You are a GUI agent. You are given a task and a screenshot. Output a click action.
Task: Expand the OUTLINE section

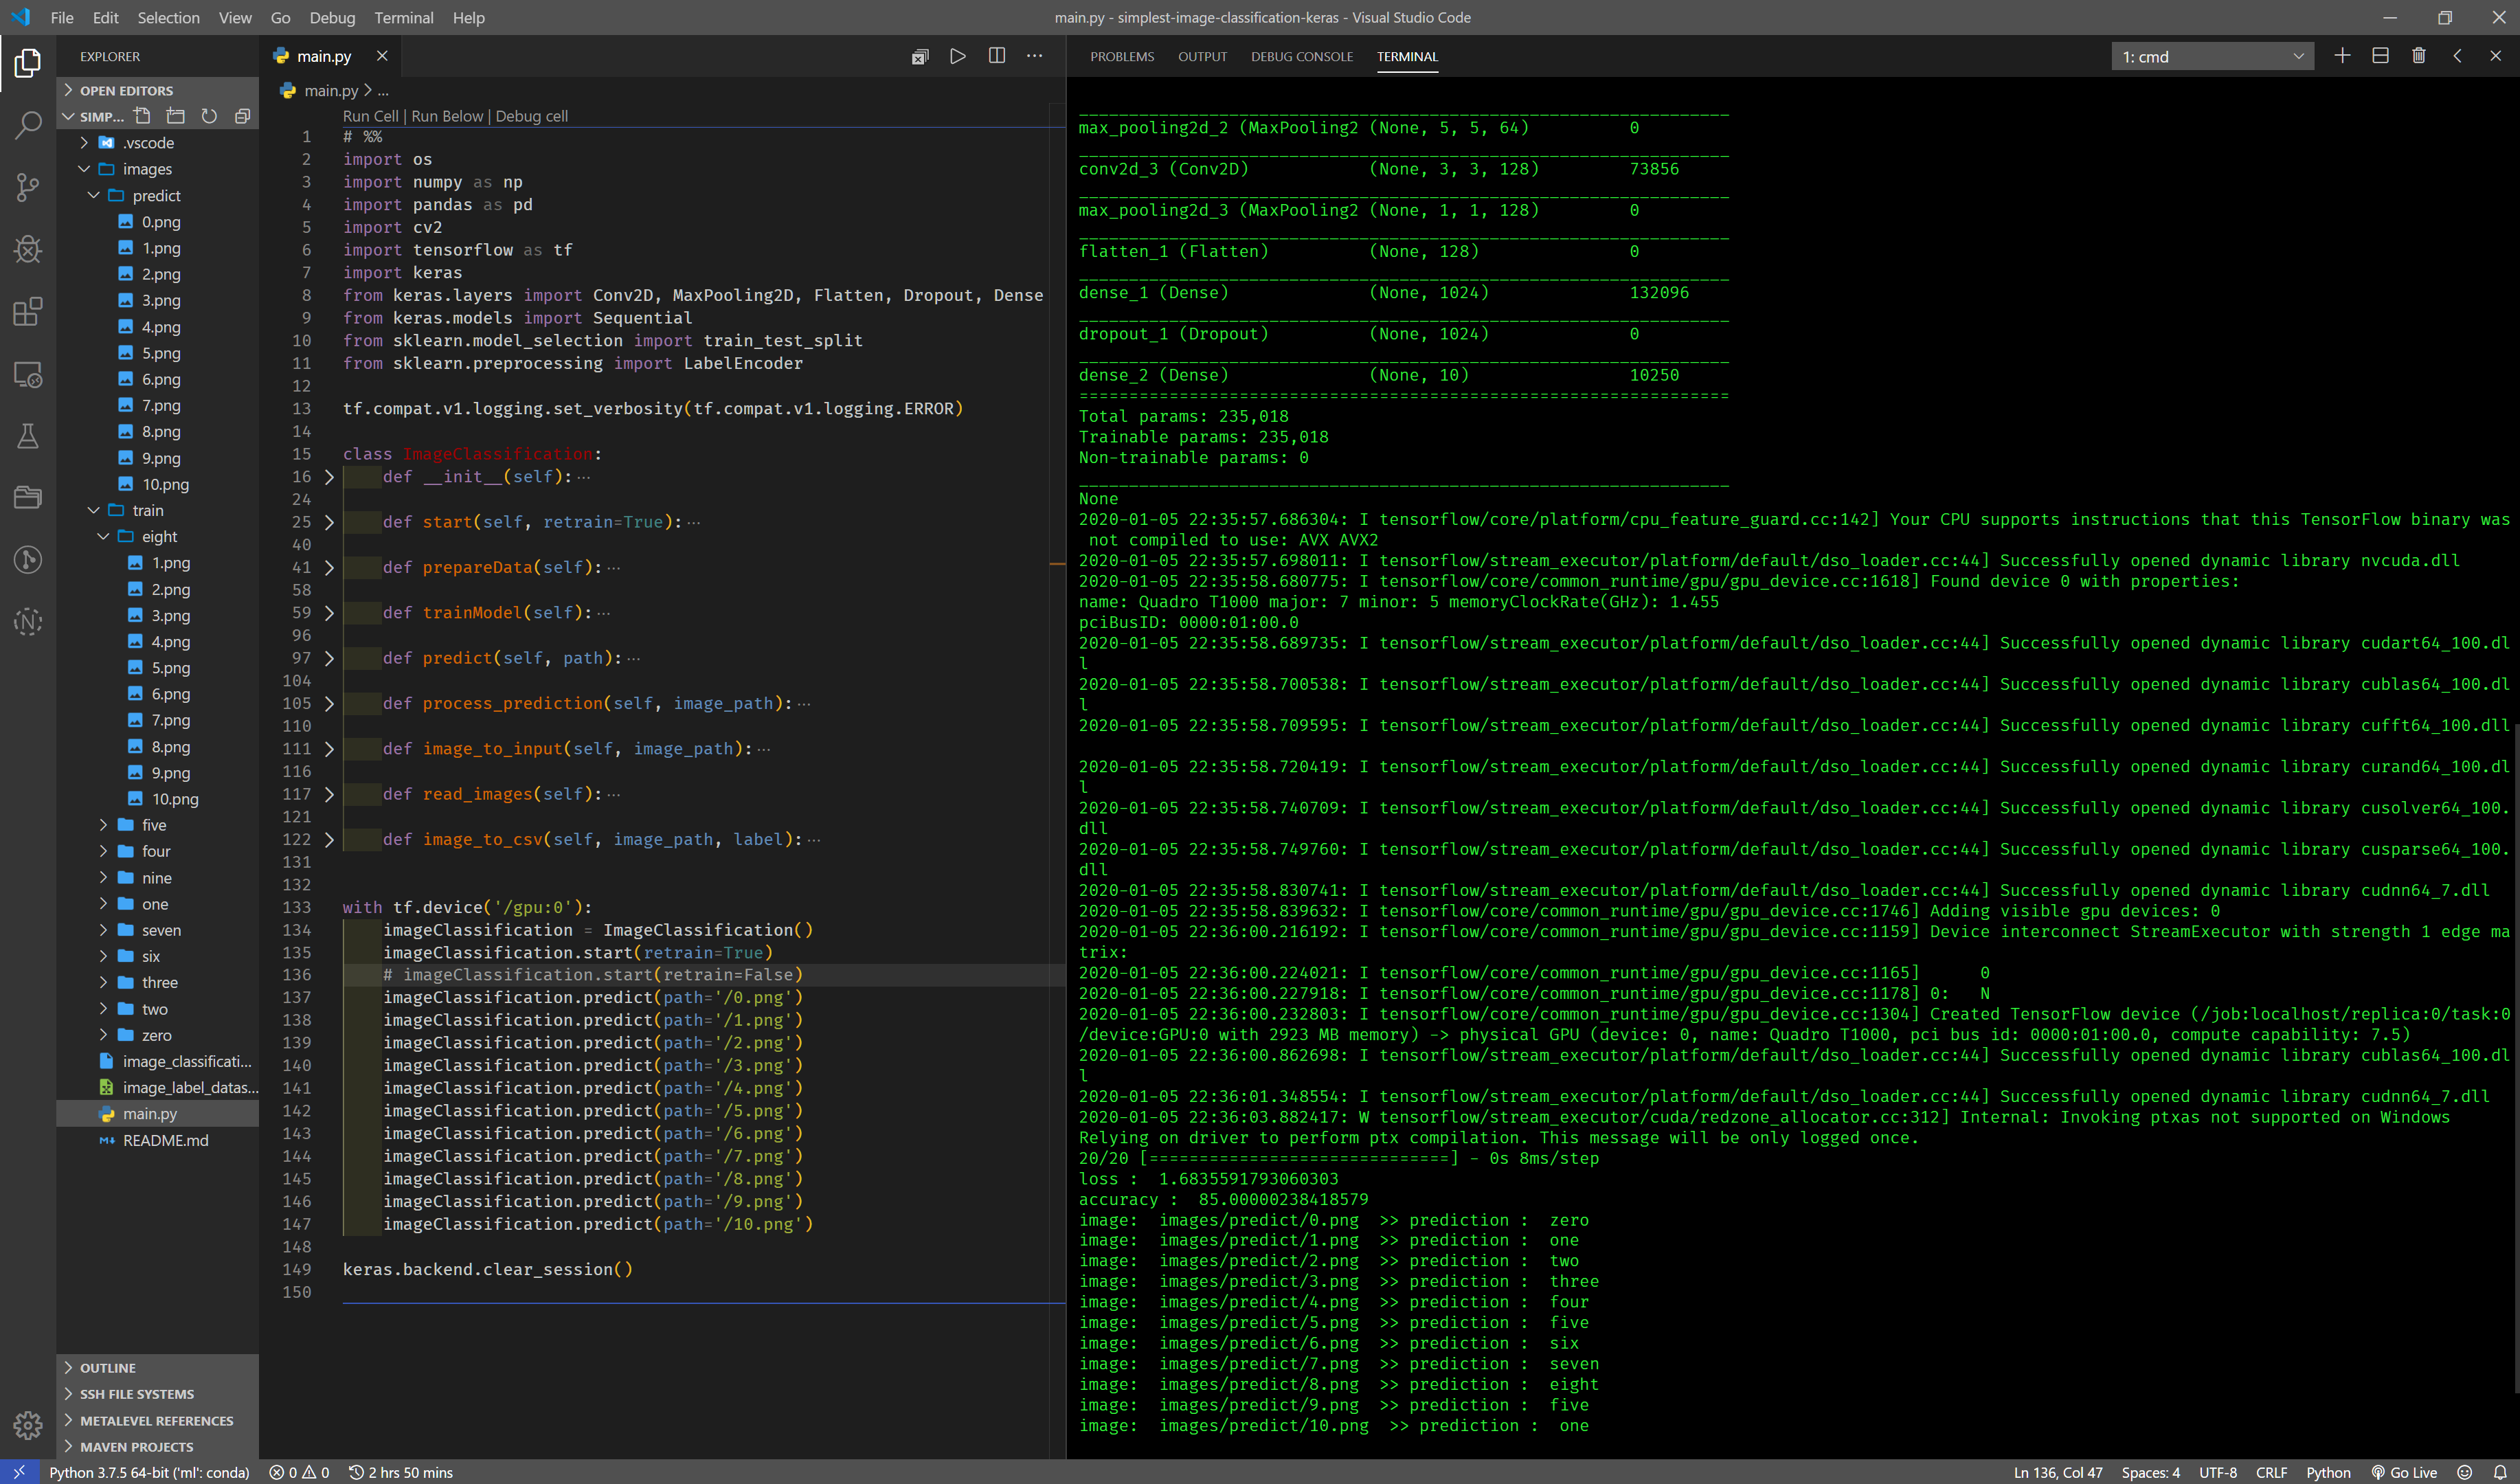coord(108,1367)
